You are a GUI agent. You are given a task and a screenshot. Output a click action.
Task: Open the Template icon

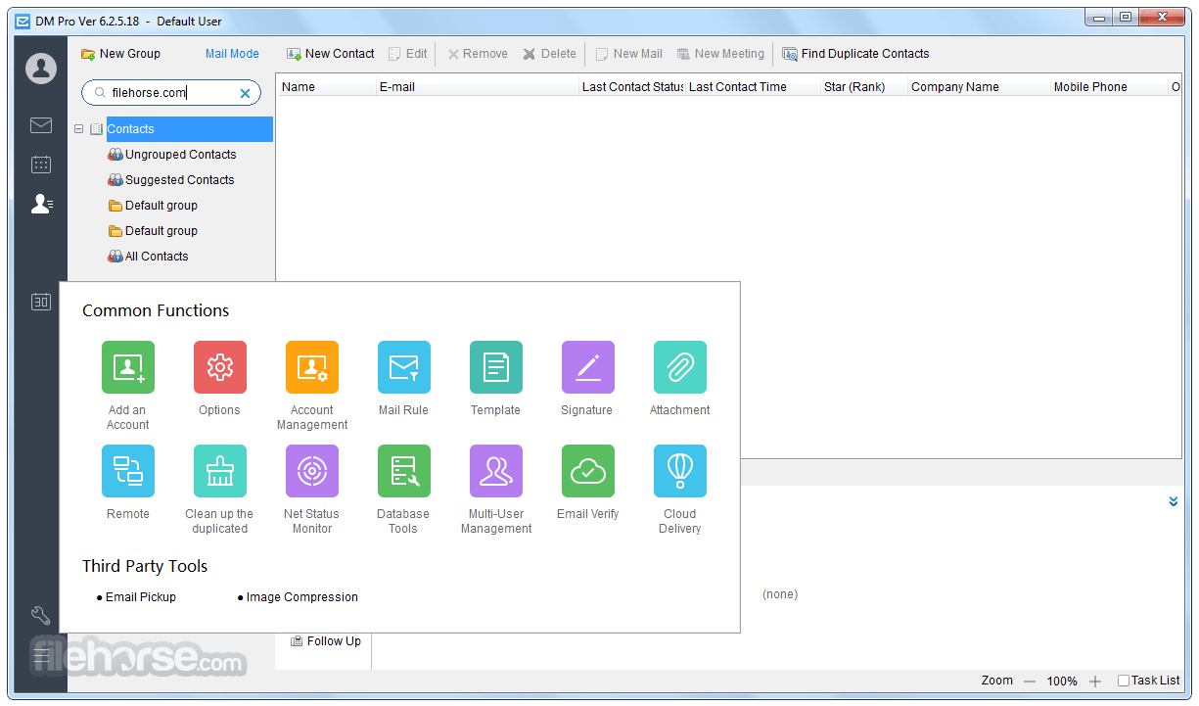coord(496,367)
